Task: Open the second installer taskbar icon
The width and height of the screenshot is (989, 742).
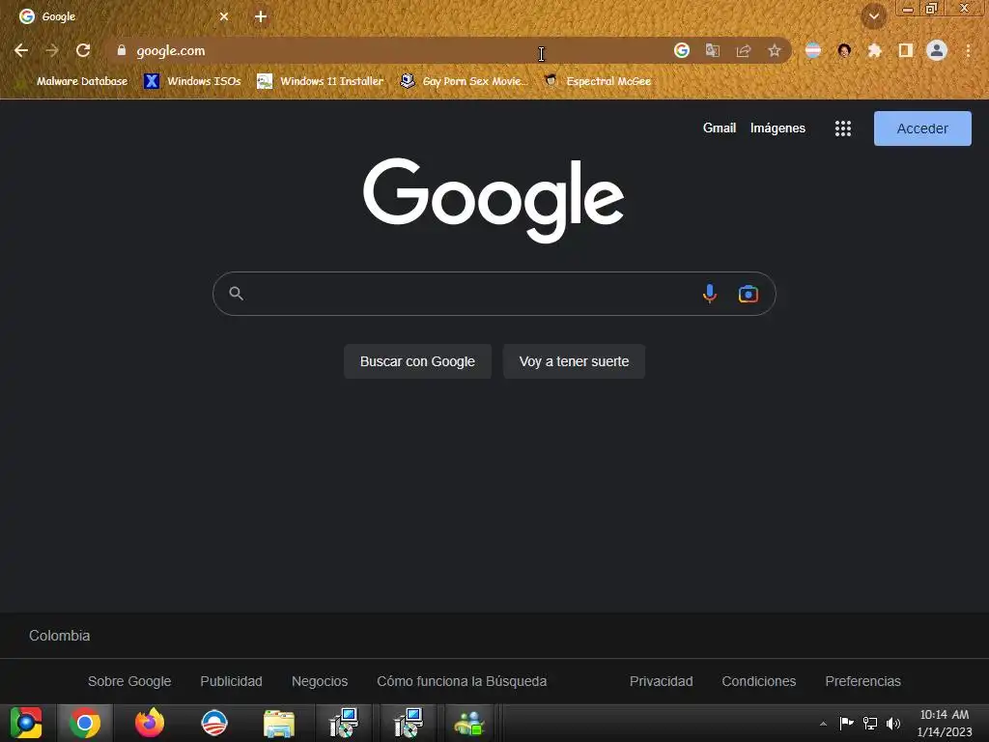Action: (409, 723)
